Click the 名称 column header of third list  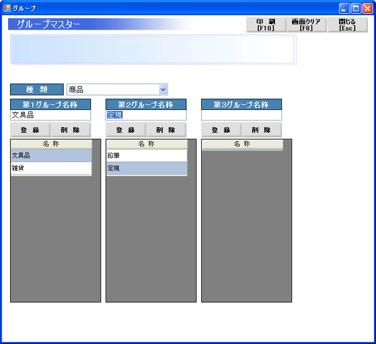(242, 144)
